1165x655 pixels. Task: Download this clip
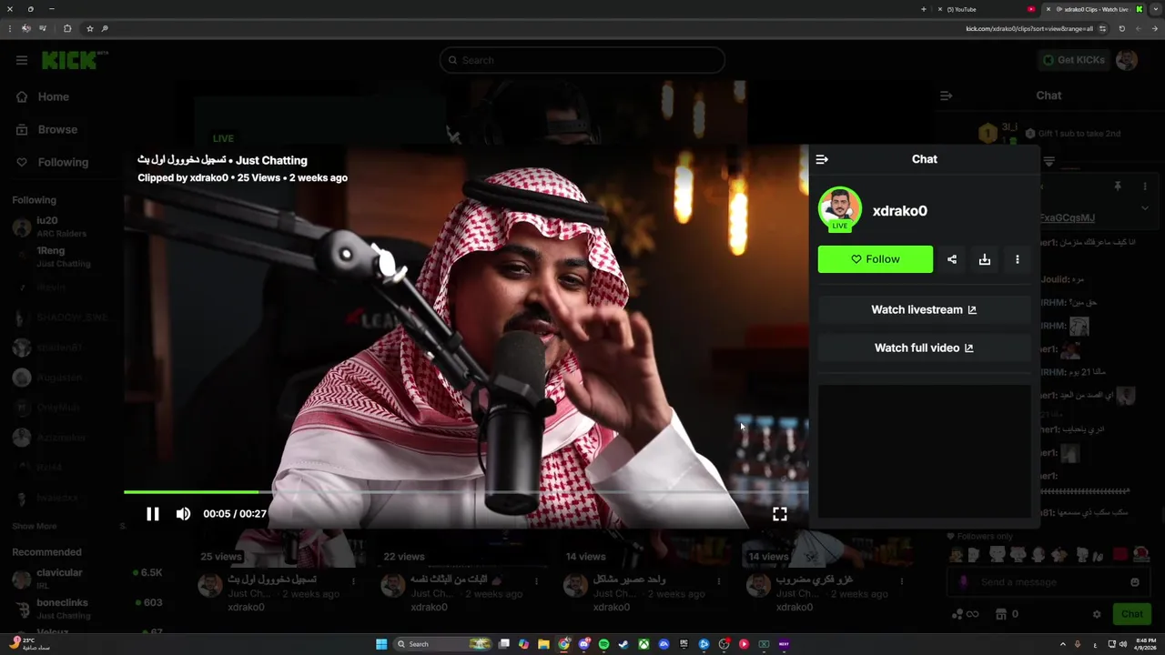click(985, 259)
